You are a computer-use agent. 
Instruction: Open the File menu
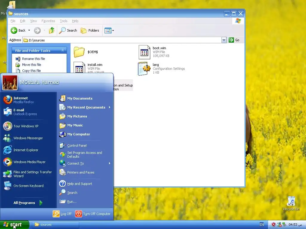click(13, 21)
